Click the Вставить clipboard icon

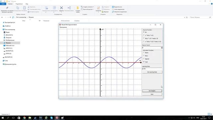(24, 8)
